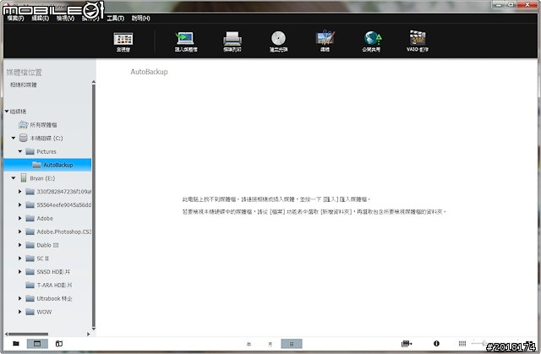
Task: Click the globe sharing icon
Action: [x=372, y=38]
